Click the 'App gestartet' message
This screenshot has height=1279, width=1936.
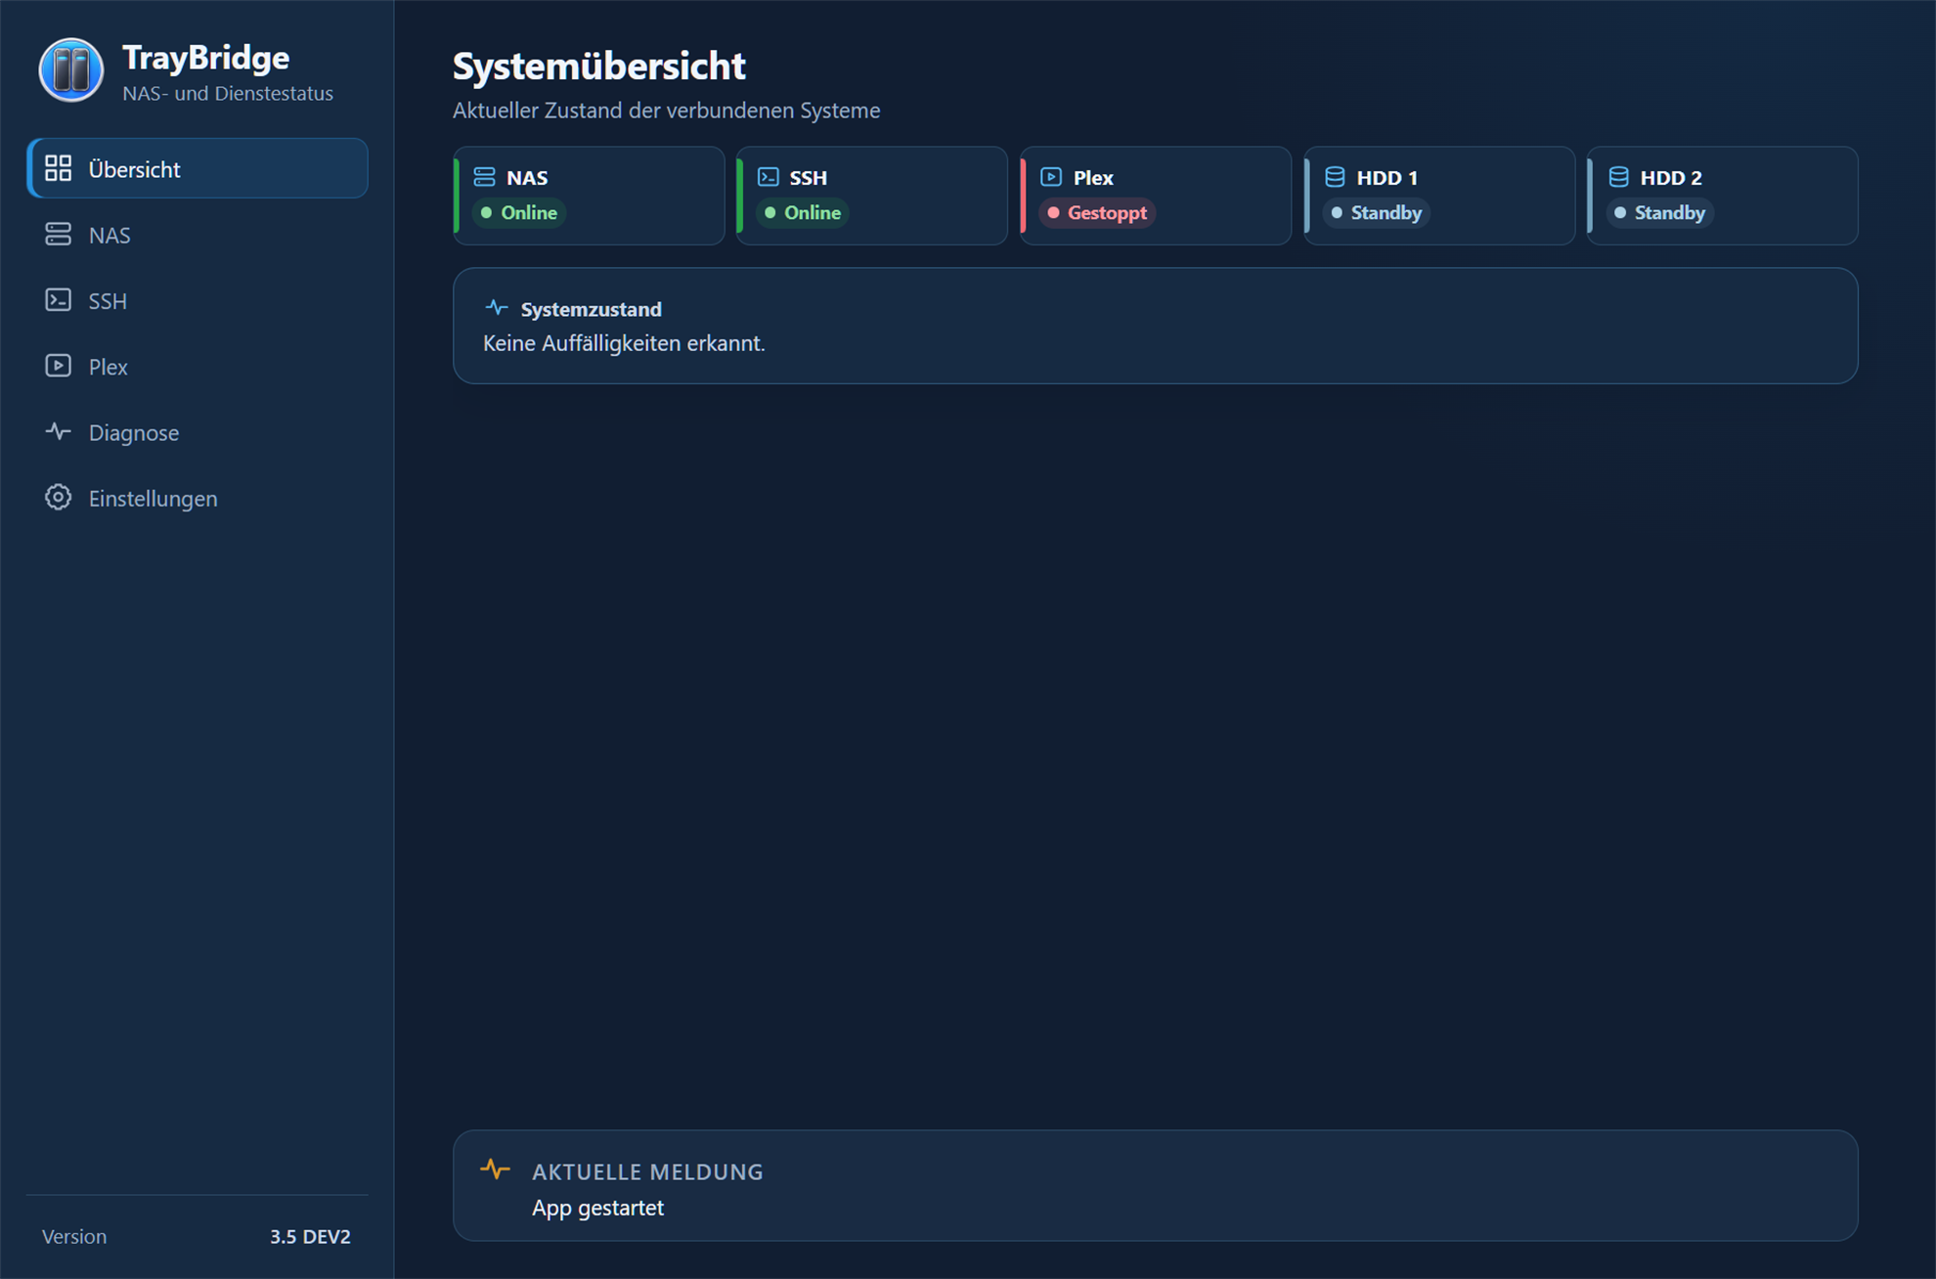(597, 1208)
